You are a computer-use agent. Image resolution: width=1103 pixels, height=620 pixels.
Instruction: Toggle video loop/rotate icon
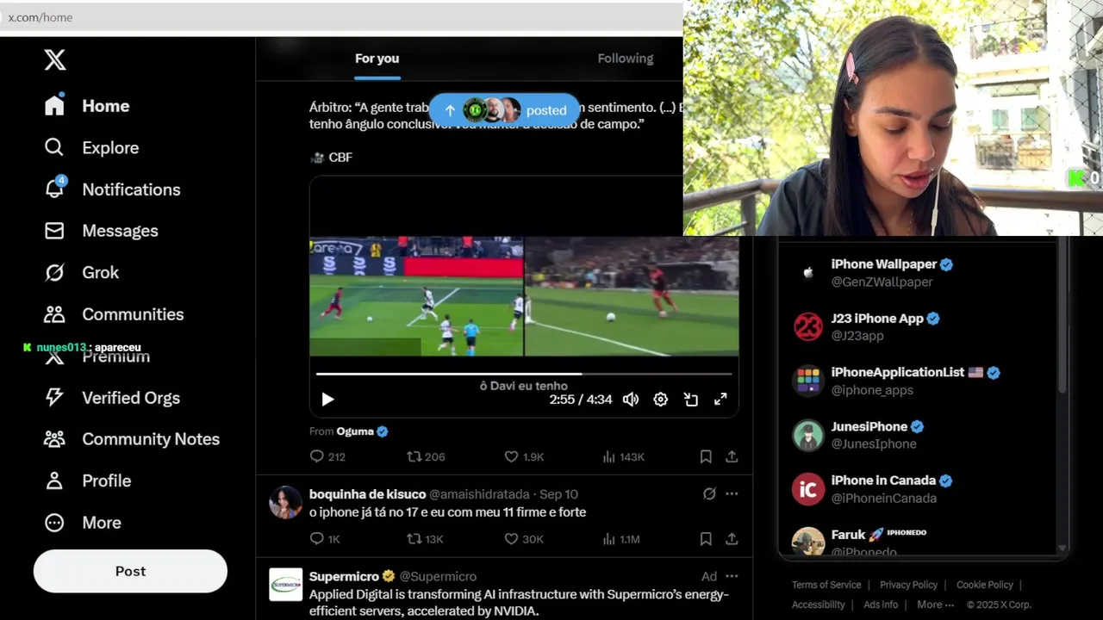click(690, 400)
